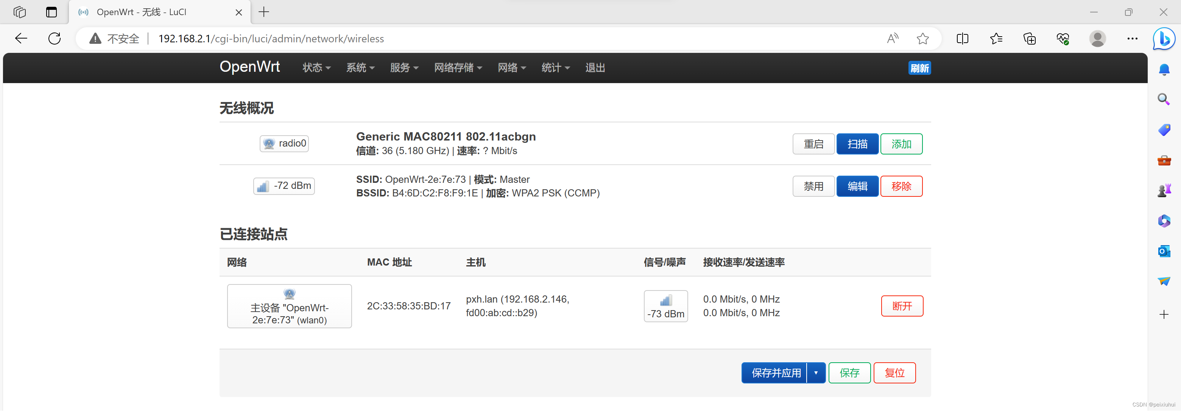Open the 网络 menu dropdown
The height and width of the screenshot is (411, 1181).
[511, 68]
